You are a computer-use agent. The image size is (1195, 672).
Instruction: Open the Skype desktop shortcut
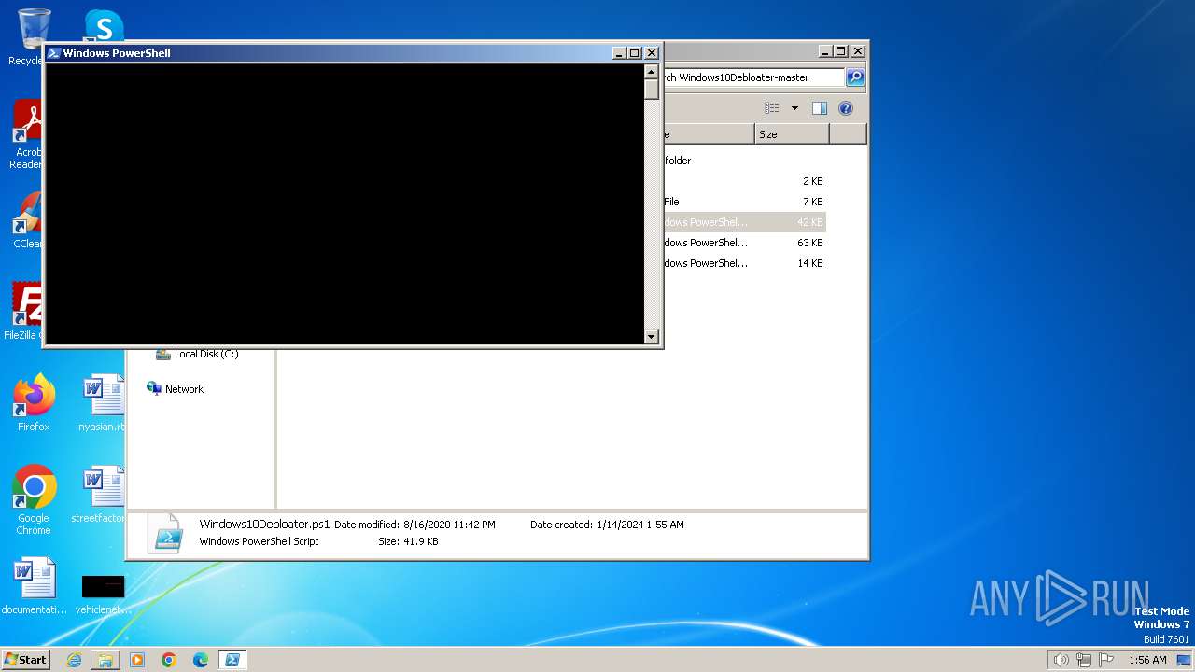pos(104,26)
